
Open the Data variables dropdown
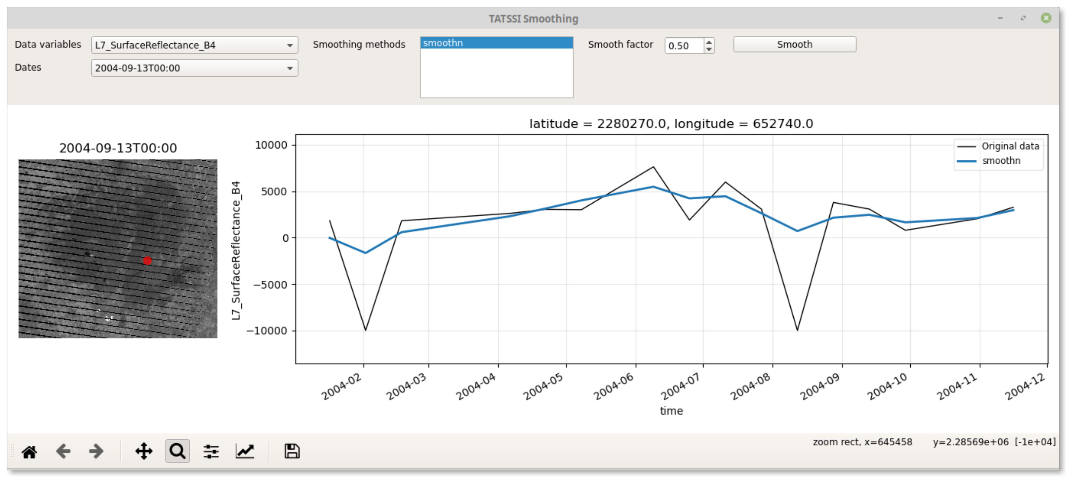194,45
